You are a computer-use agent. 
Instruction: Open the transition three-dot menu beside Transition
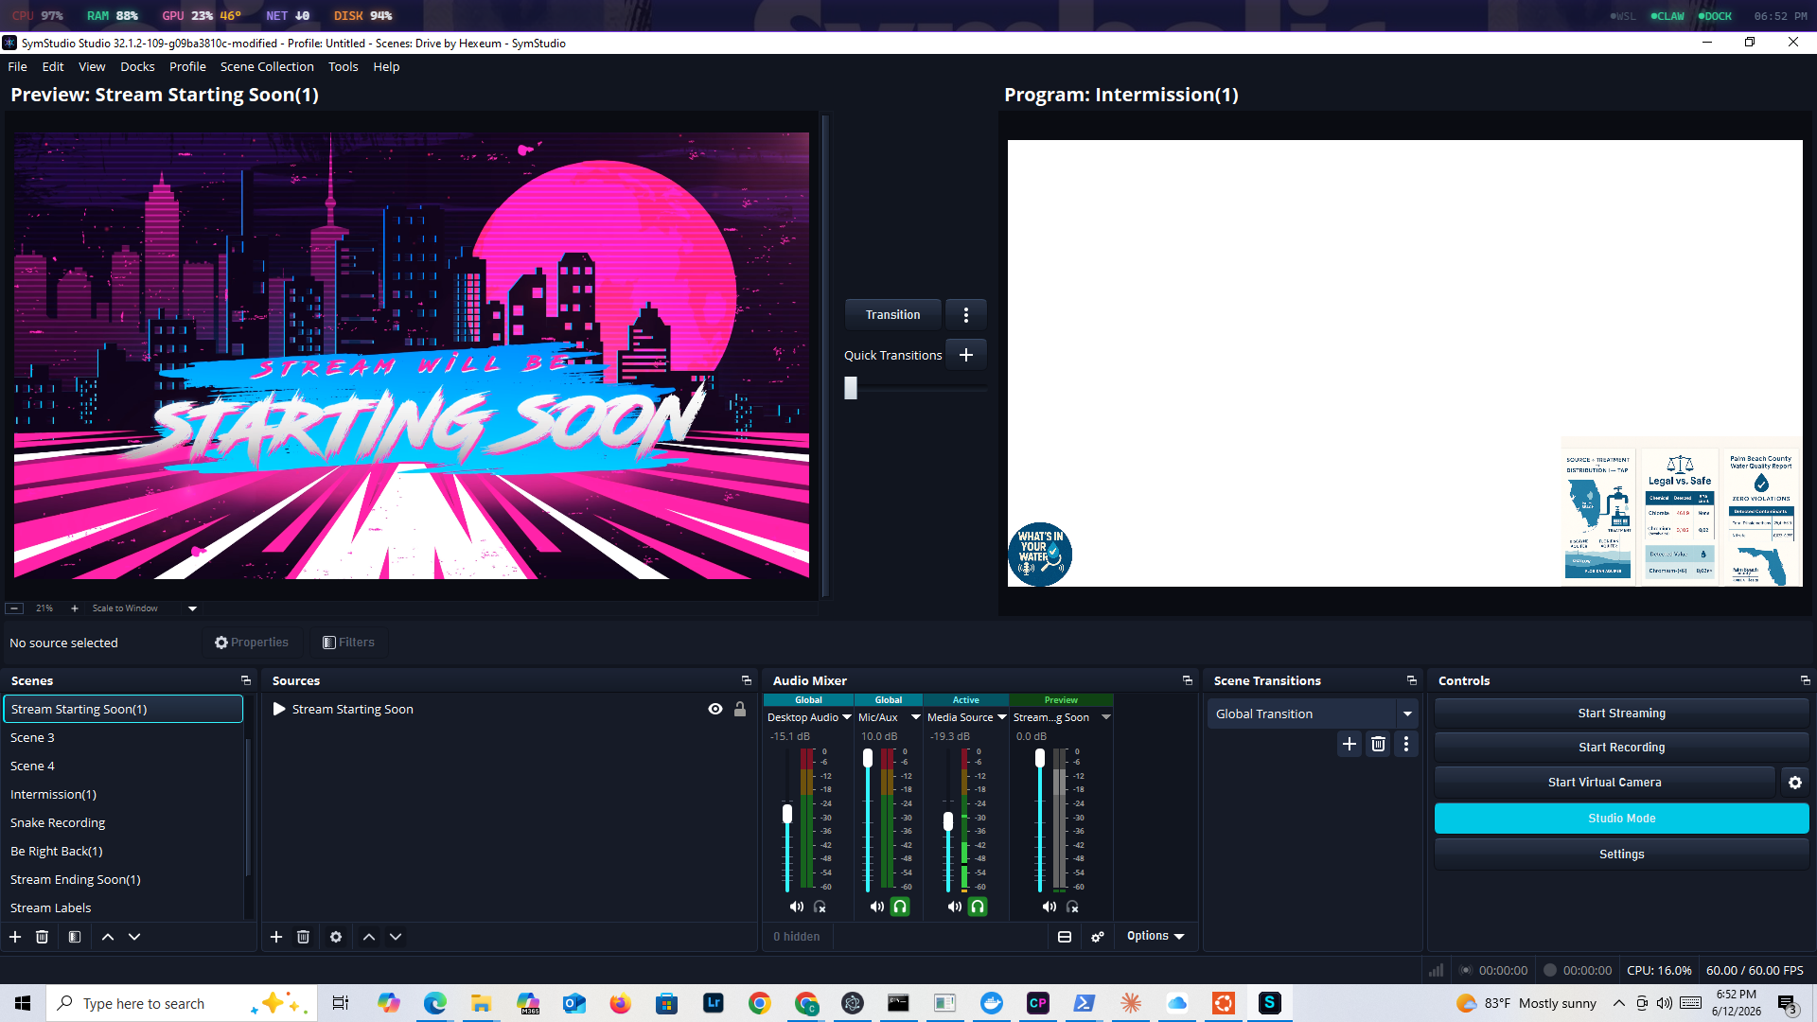[x=966, y=315]
